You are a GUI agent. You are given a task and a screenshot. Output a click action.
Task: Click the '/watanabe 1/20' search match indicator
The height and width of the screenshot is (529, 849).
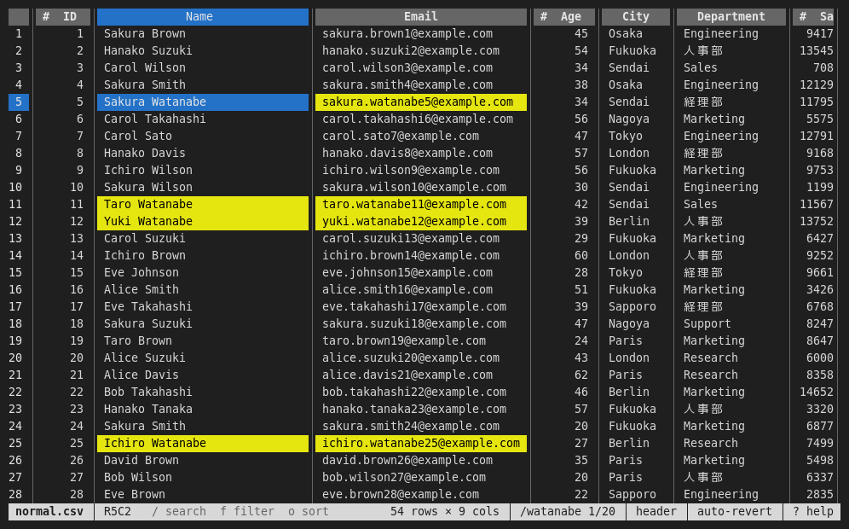pos(568,511)
